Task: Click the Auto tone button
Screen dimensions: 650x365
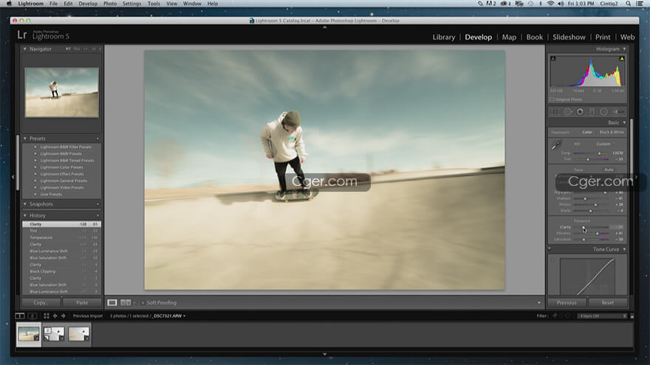Action: pos(609,170)
